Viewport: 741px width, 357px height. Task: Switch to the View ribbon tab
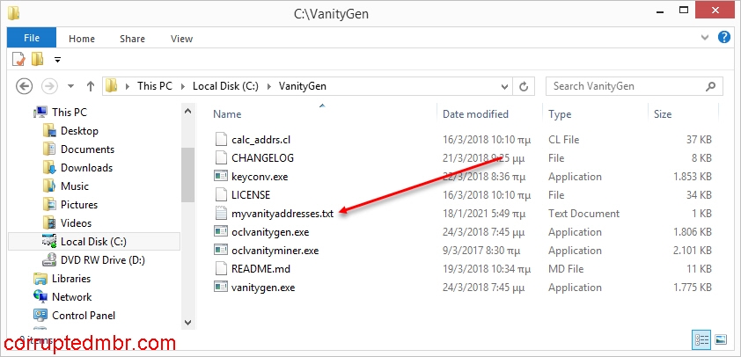click(181, 39)
